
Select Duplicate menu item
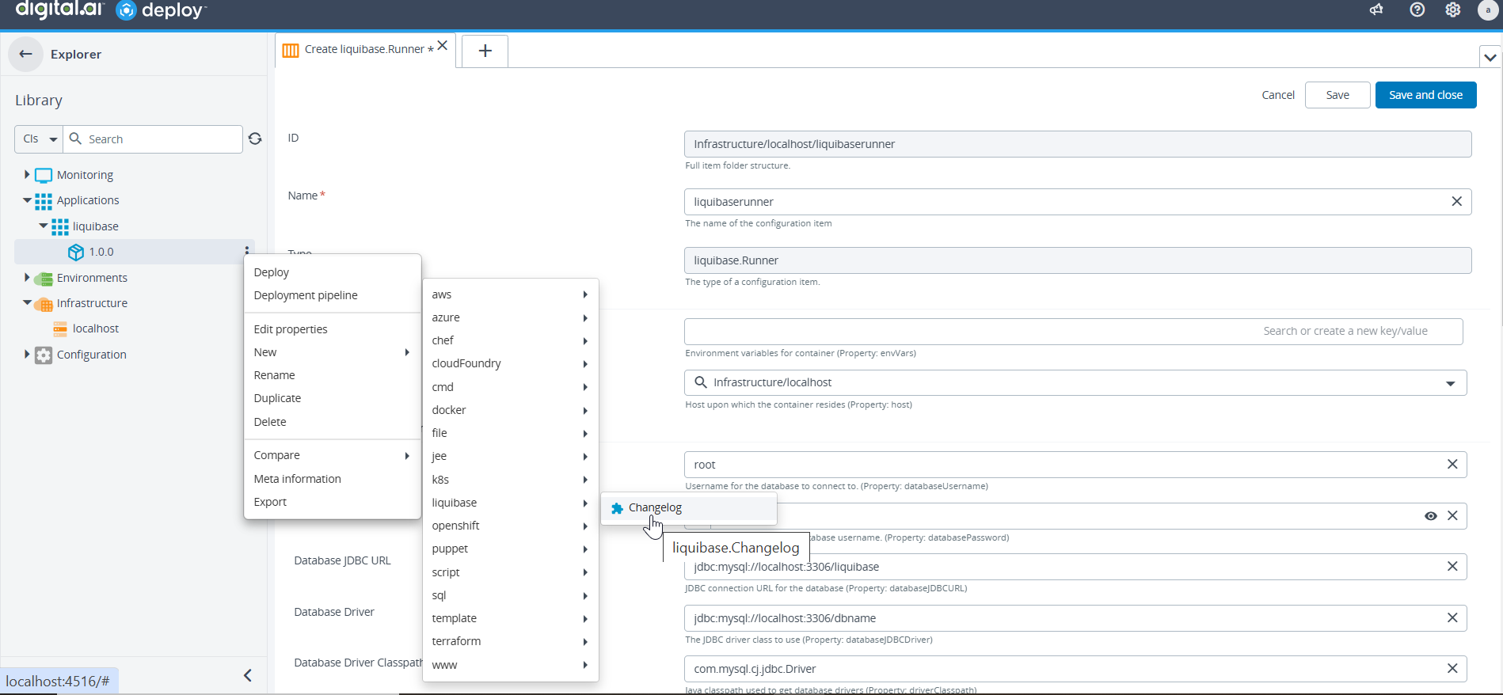[x=333, y=398]
